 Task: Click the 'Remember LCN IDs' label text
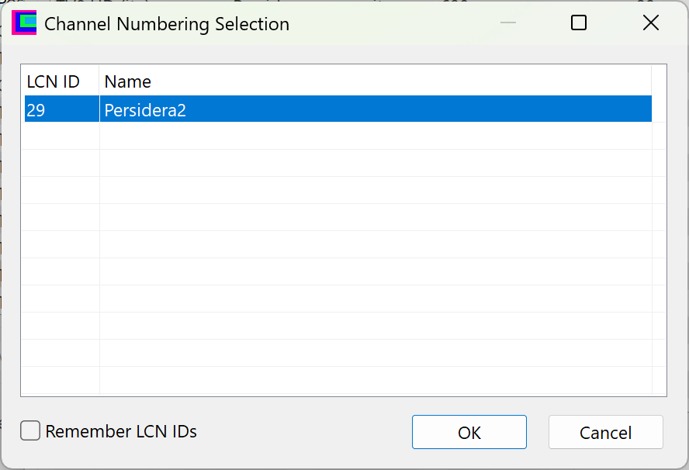point(121,431)
